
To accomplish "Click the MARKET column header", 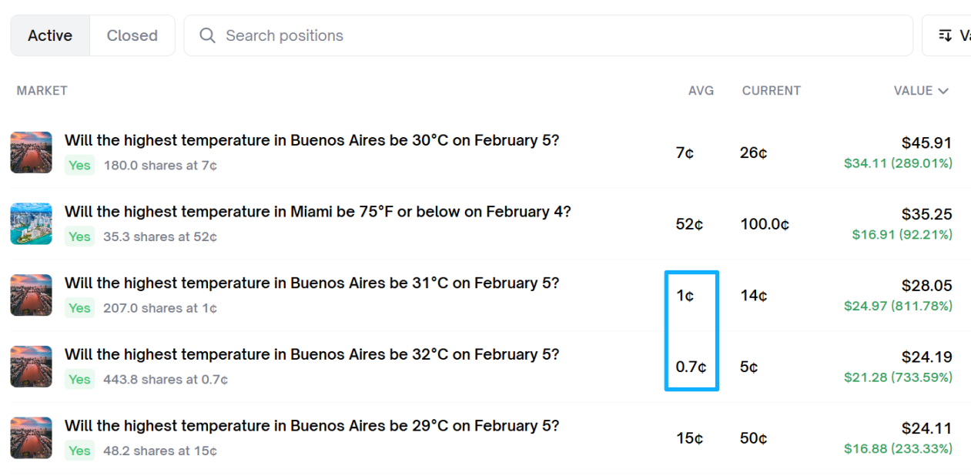I will pos(42,91).
